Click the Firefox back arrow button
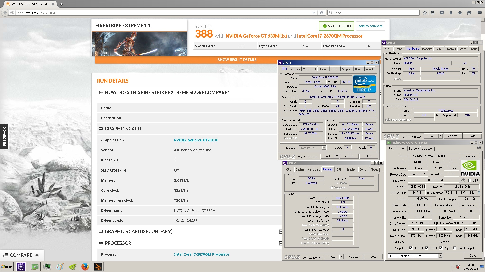 pyautogui.click(x=5, y=13)
